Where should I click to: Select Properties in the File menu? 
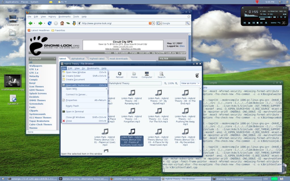[x=84, y=100]
